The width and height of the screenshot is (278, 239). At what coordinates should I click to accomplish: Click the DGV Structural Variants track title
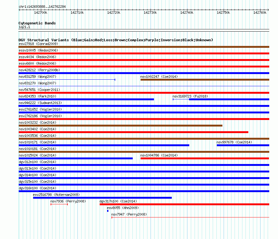pos(116,40)
